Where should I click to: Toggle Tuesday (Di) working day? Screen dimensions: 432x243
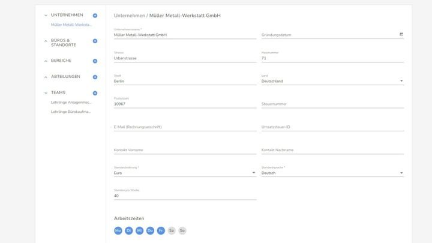128,230
